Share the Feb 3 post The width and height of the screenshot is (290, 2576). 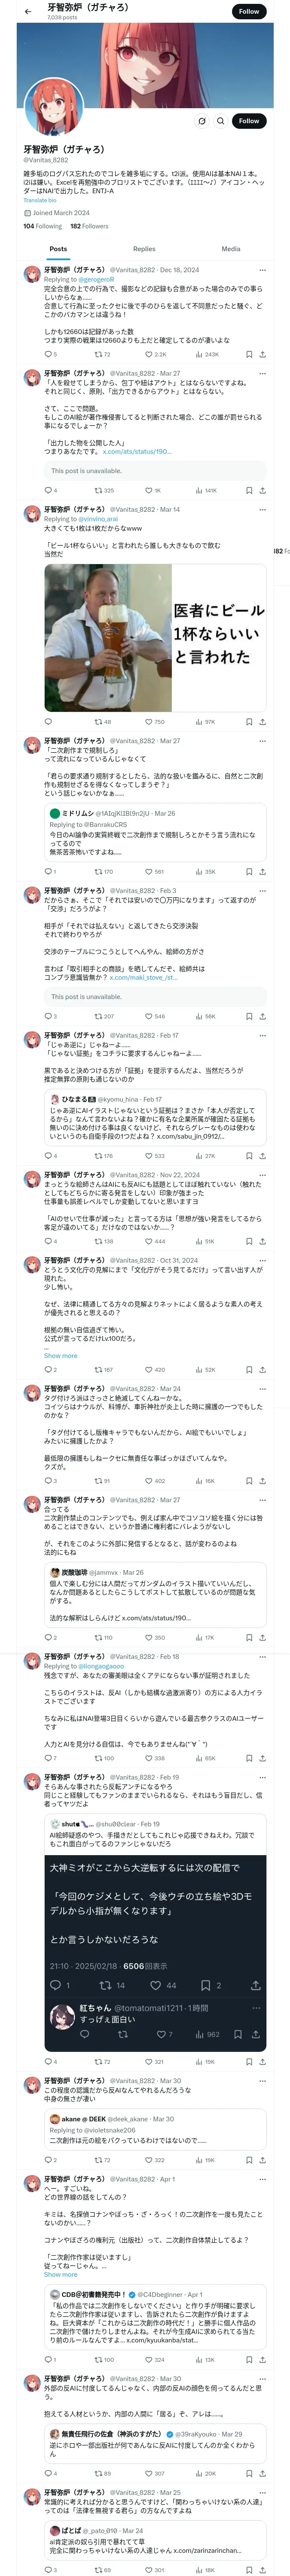(262, 1016)
